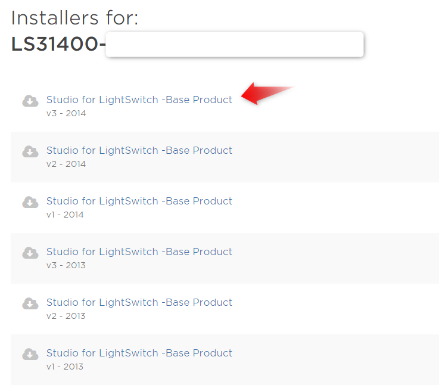Click the cloud download icon for v3 - 2013
This screenshot has height=391, width=439.
(30, 253)
